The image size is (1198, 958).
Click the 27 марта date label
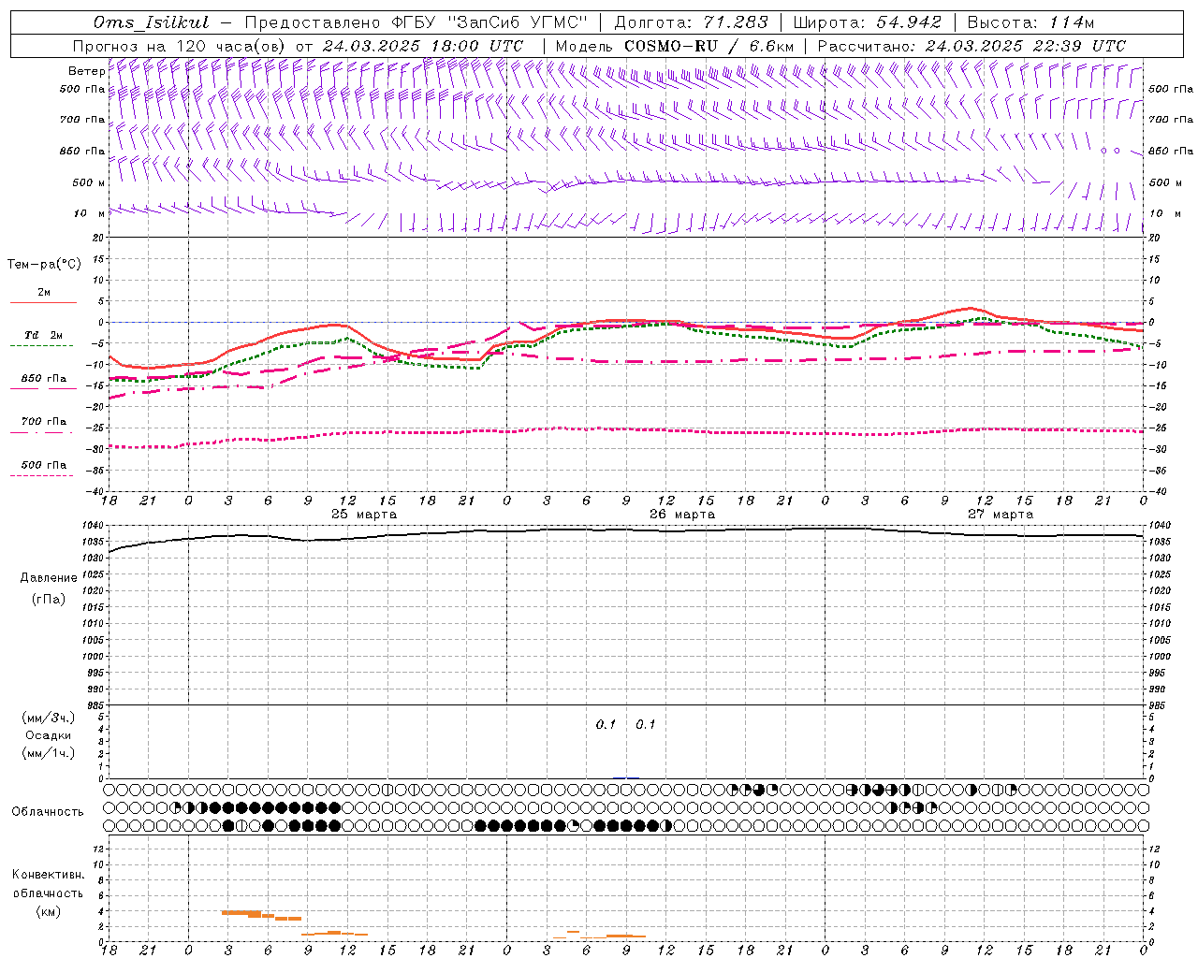[1001, 515]
